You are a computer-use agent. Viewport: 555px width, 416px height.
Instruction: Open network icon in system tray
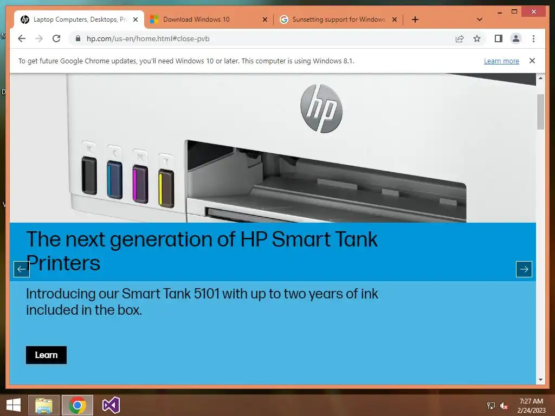(491, 405)
